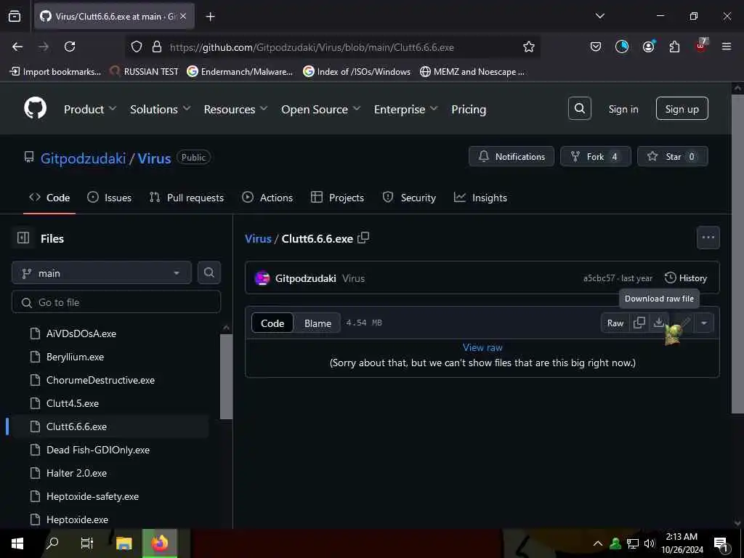Go back with the browser back arrow
This screenshot has height=558, width=744.
click(17, 46)
